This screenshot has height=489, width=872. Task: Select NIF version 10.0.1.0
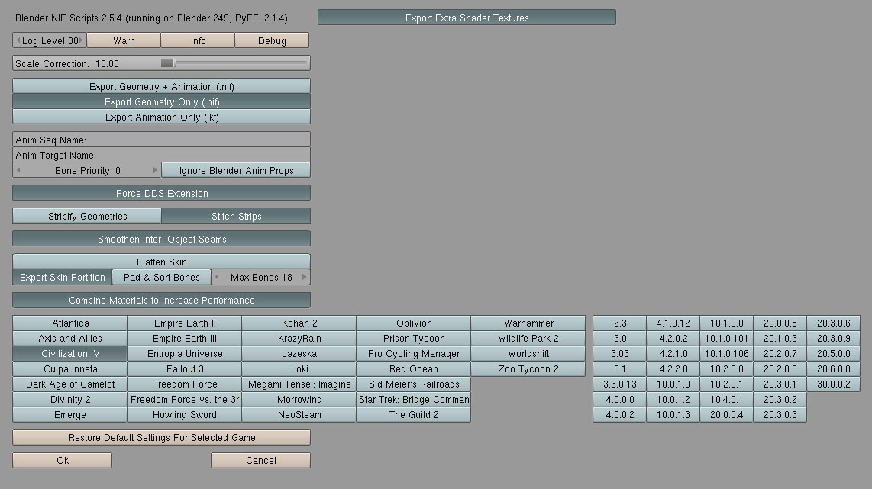673,384
